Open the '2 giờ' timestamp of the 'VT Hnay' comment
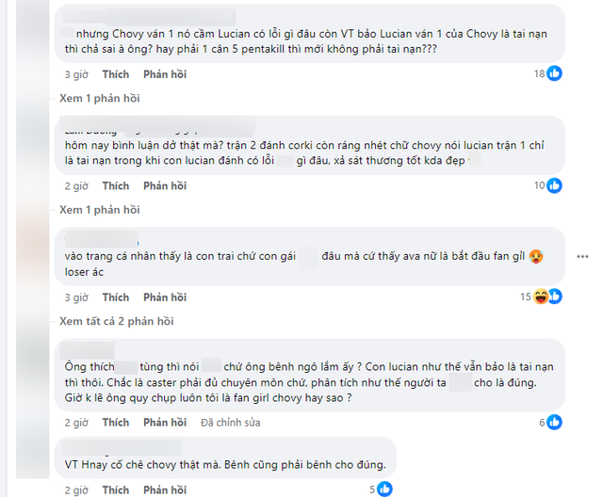Image resolution: width=603 pixels, height=497 pixels. tap(76, 490)
